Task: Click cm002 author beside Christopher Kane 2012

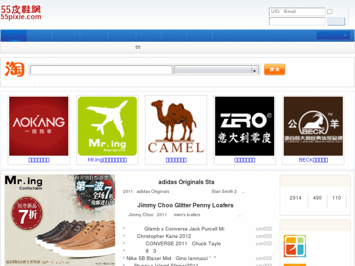Action: click(264, 236)
